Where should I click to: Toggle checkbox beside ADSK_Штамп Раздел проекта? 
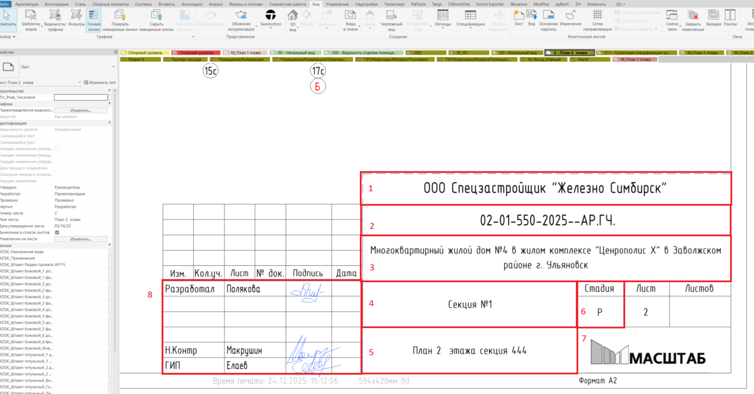tap(110, 265)
